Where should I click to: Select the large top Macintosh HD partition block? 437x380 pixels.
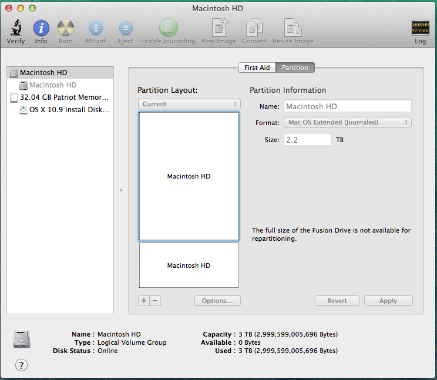[189, 176]
